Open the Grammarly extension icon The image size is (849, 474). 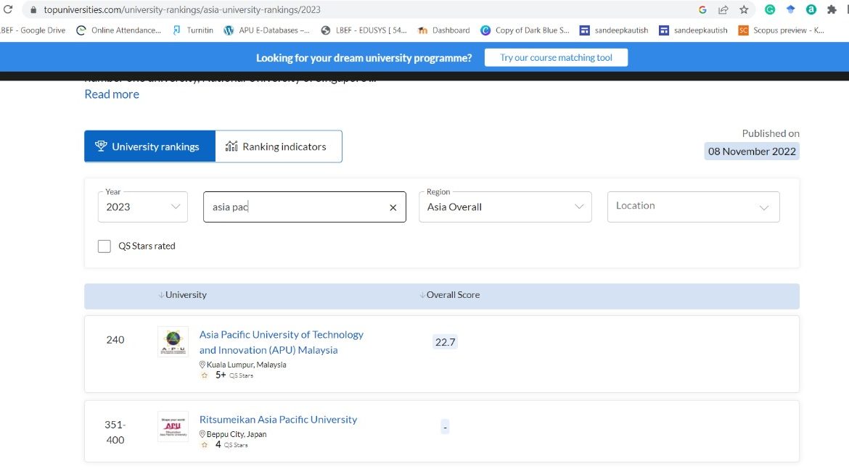771,10
